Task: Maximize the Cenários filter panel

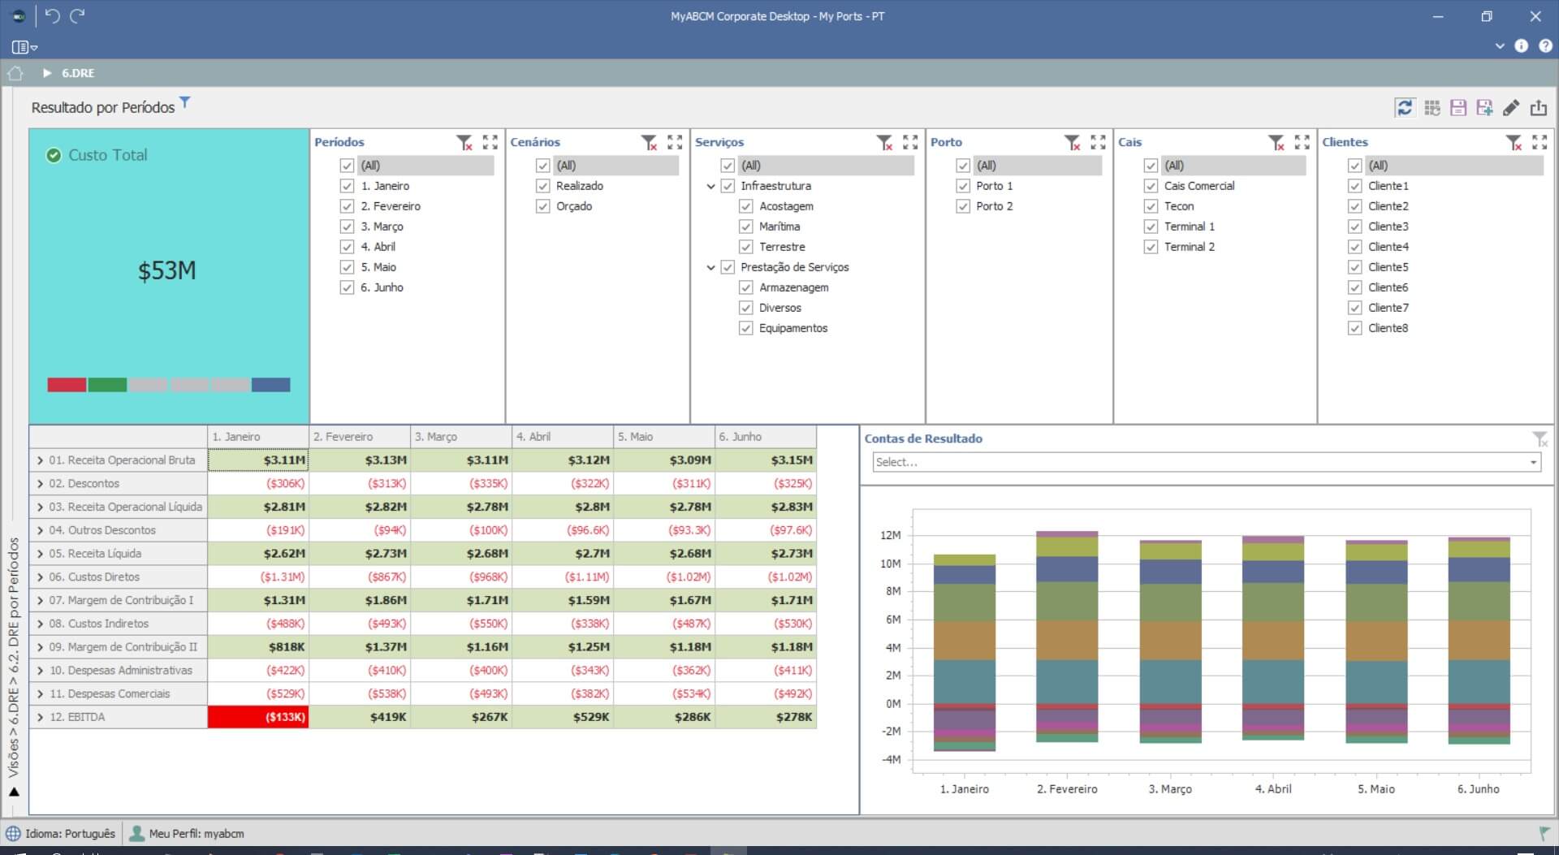Action: (x=675, y=142)
